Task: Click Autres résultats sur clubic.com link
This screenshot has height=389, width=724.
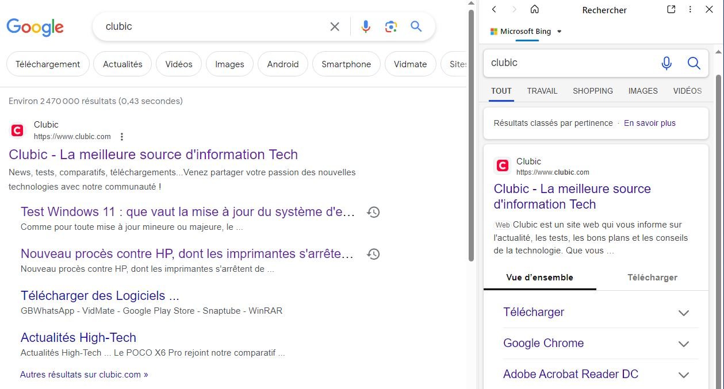Action: (x=84, y=375)
